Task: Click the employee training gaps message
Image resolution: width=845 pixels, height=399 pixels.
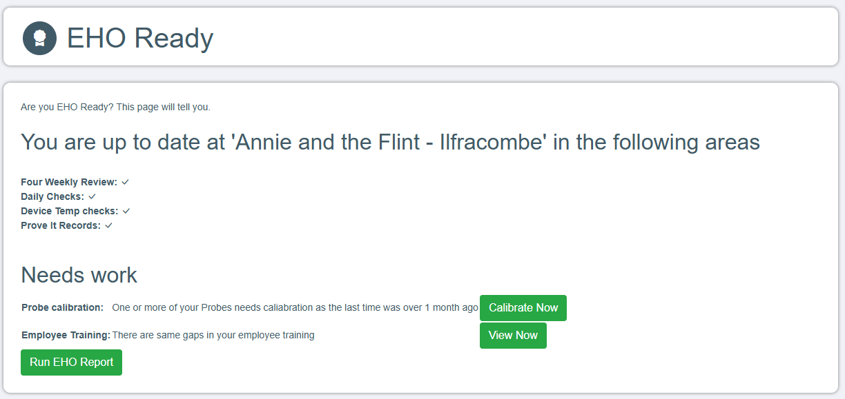Action: point(213,335)
